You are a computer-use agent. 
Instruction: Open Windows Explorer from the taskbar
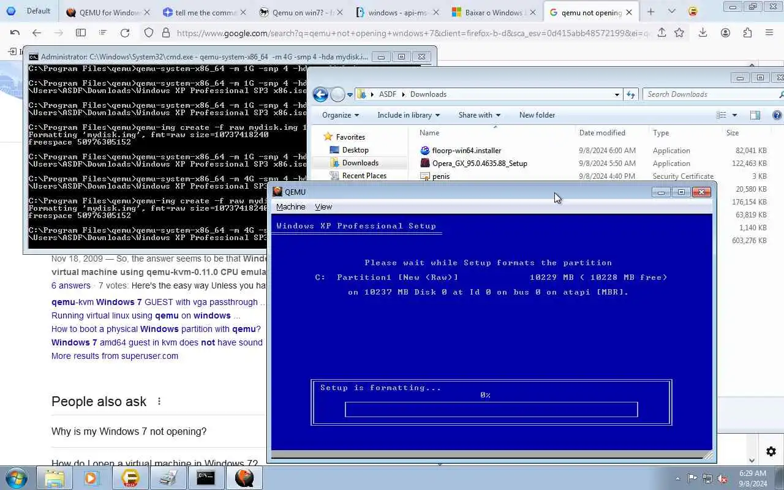(54, 478)
